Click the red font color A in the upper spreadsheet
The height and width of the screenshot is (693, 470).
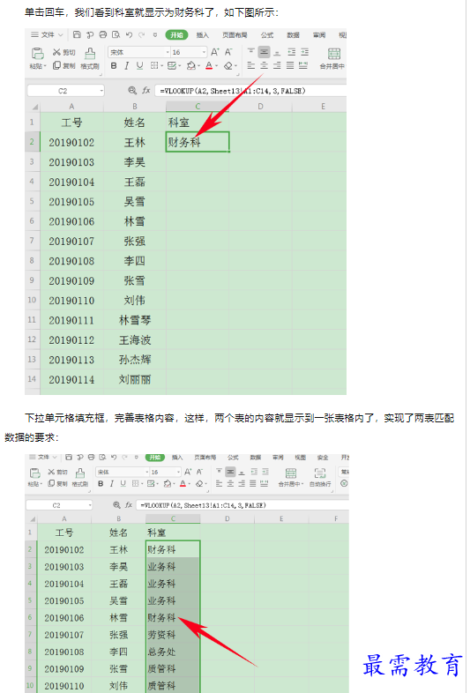tap(209, 66)
